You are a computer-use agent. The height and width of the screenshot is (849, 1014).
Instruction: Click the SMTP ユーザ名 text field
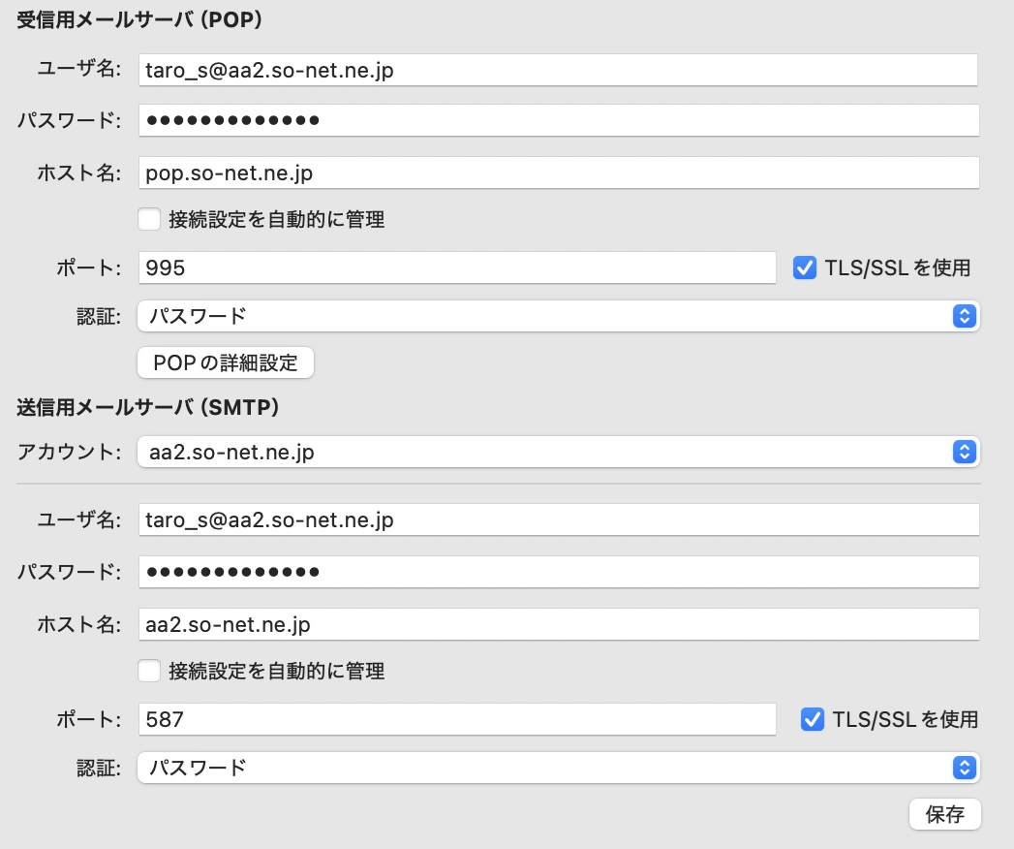558,520
